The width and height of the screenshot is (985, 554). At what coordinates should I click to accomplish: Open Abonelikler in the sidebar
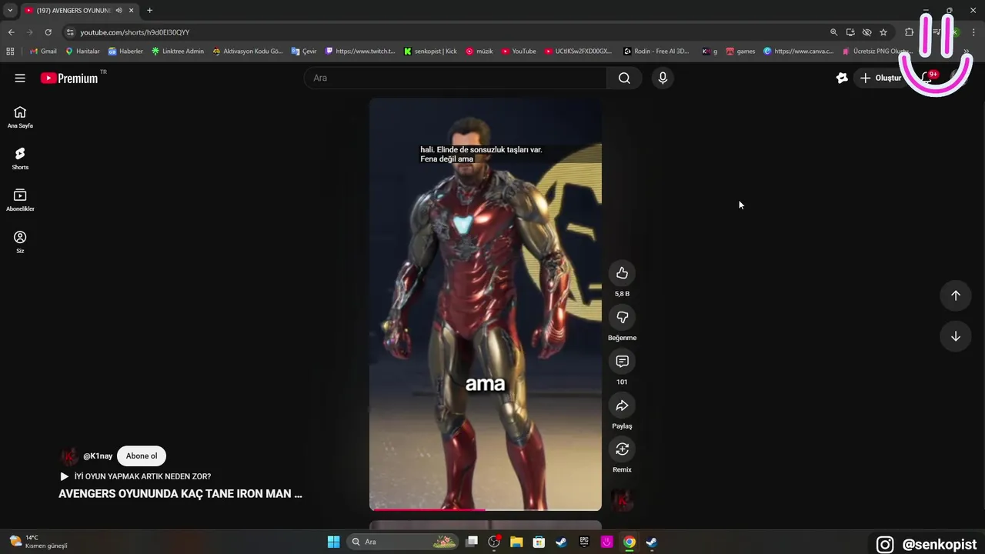20,200
